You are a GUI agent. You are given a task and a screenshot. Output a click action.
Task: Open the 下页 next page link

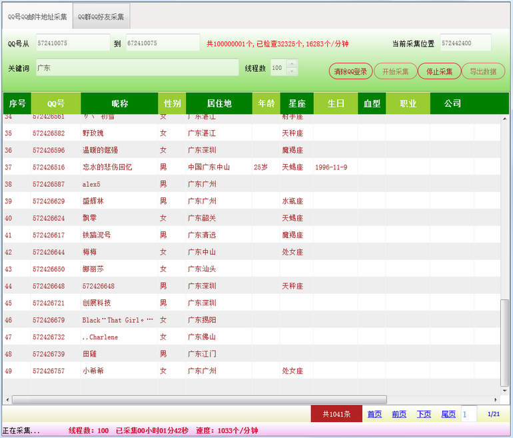coord(424,414)
